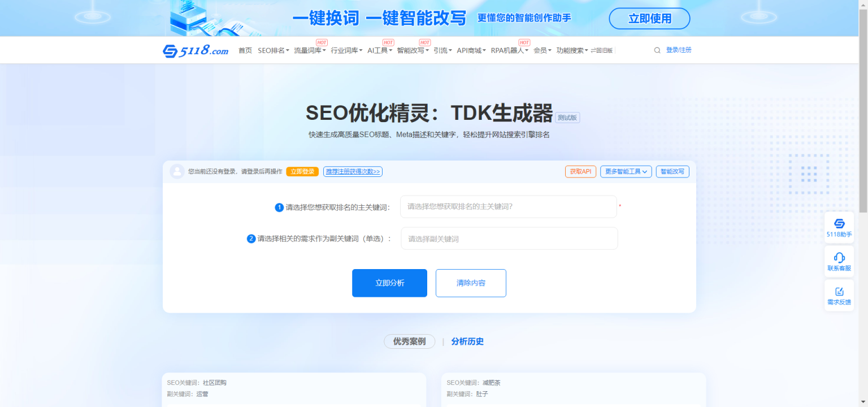The image size is (868, 407).
Task: Open 联系客服 customer service icon
Action: (839, 261)
